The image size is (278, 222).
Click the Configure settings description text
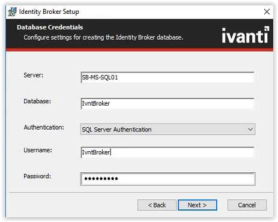(103, 37)
